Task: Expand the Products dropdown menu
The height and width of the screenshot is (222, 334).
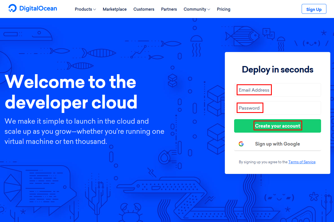Action: tap(85, 9)
